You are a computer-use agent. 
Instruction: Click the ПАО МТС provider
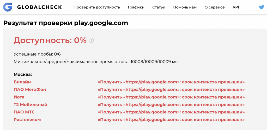tap(24, 112)
